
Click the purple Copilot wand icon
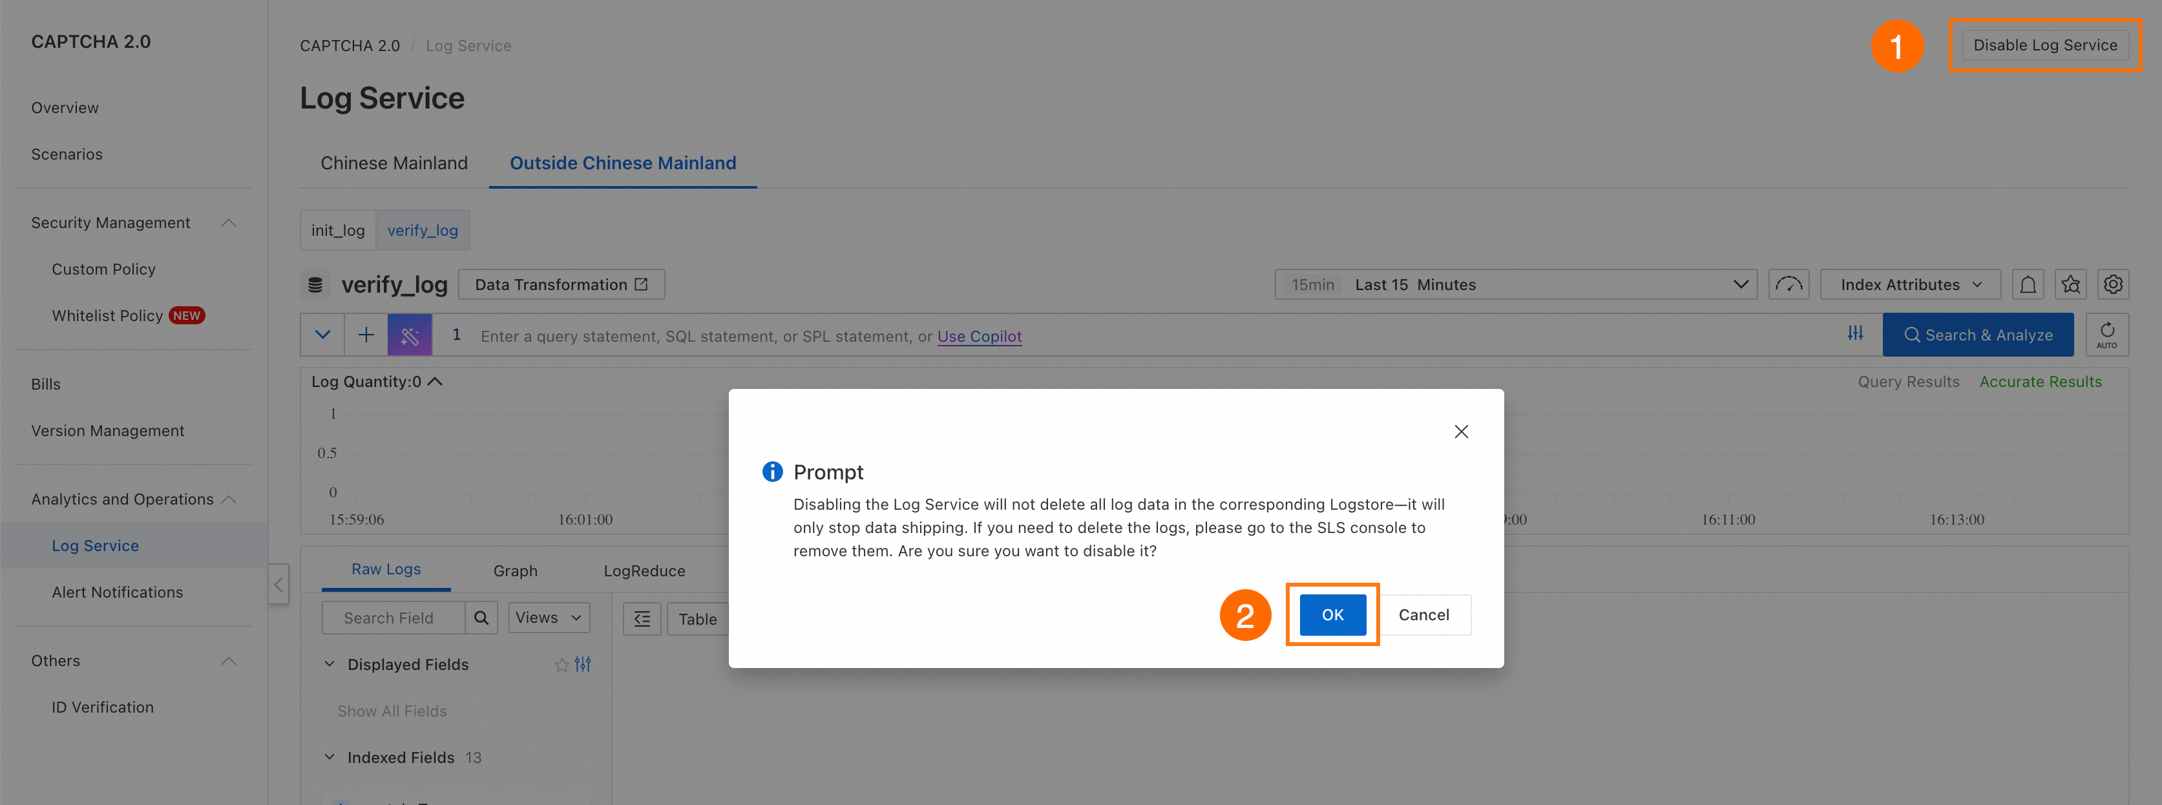(410, 335)
